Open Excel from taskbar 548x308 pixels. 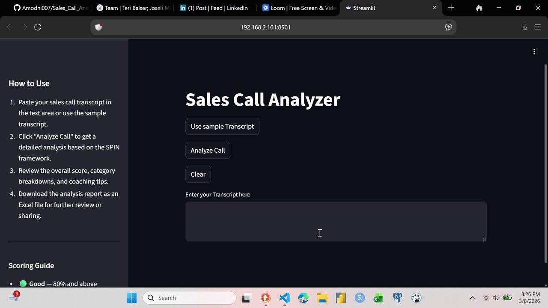[378, 298]
